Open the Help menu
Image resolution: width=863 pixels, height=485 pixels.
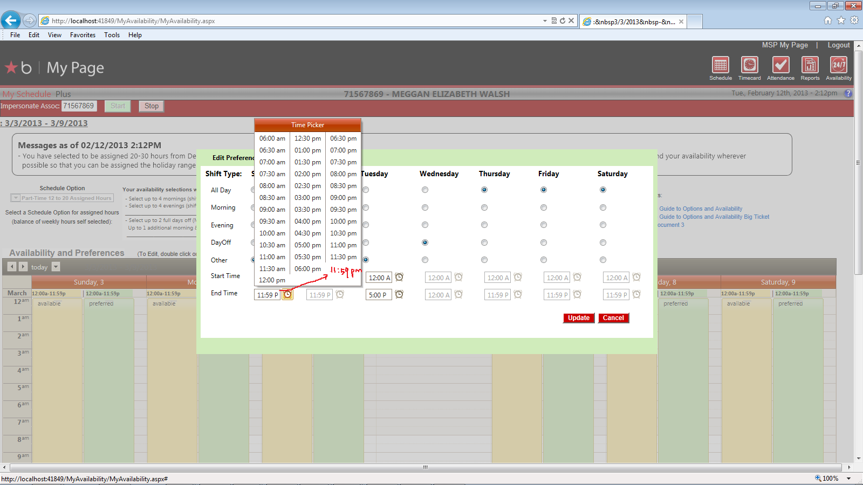135,35
